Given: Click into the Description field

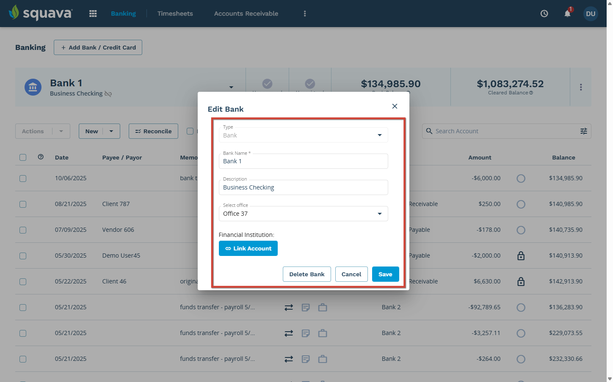Looking at the screenshot, I should (303, 187).
